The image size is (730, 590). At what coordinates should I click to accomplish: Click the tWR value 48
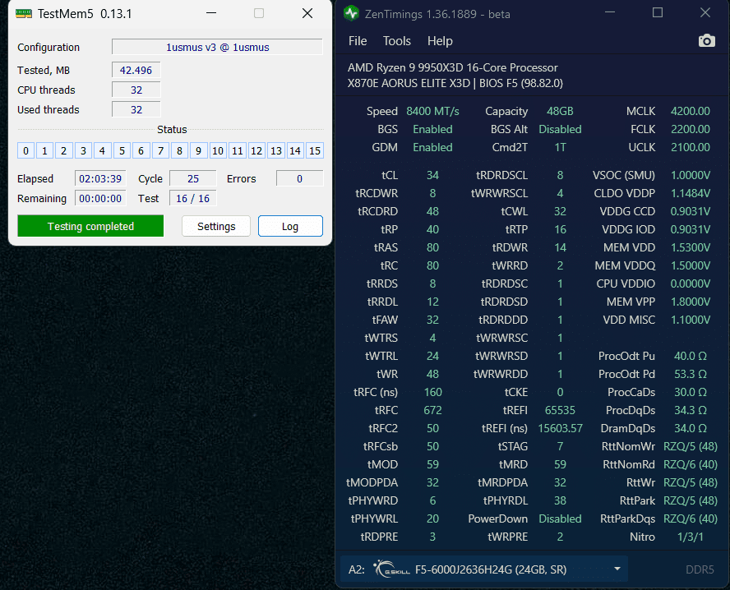pyautogui.click(x=432, y=374)
